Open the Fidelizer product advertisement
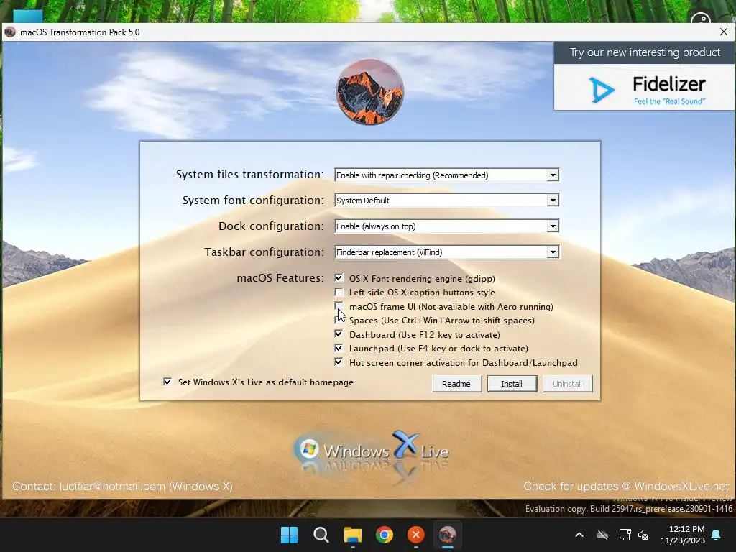 coord(645,88)
